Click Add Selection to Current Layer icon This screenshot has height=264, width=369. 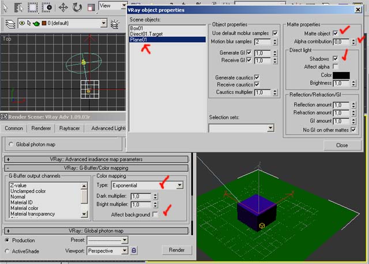tap(115, 24)
